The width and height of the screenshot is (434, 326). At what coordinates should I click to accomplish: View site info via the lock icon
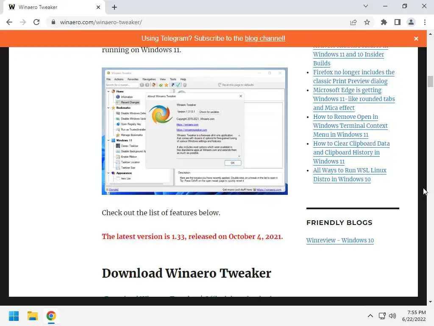pyautogui.click(x=53, y=22)
